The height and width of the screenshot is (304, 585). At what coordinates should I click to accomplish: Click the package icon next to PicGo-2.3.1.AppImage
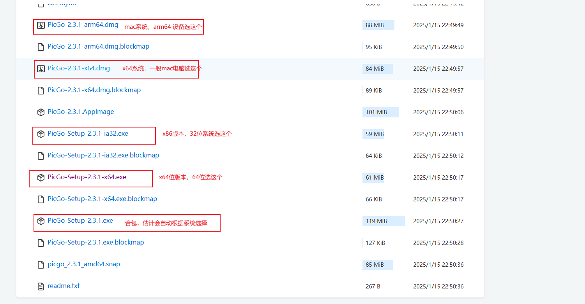(x=41, y=112)
